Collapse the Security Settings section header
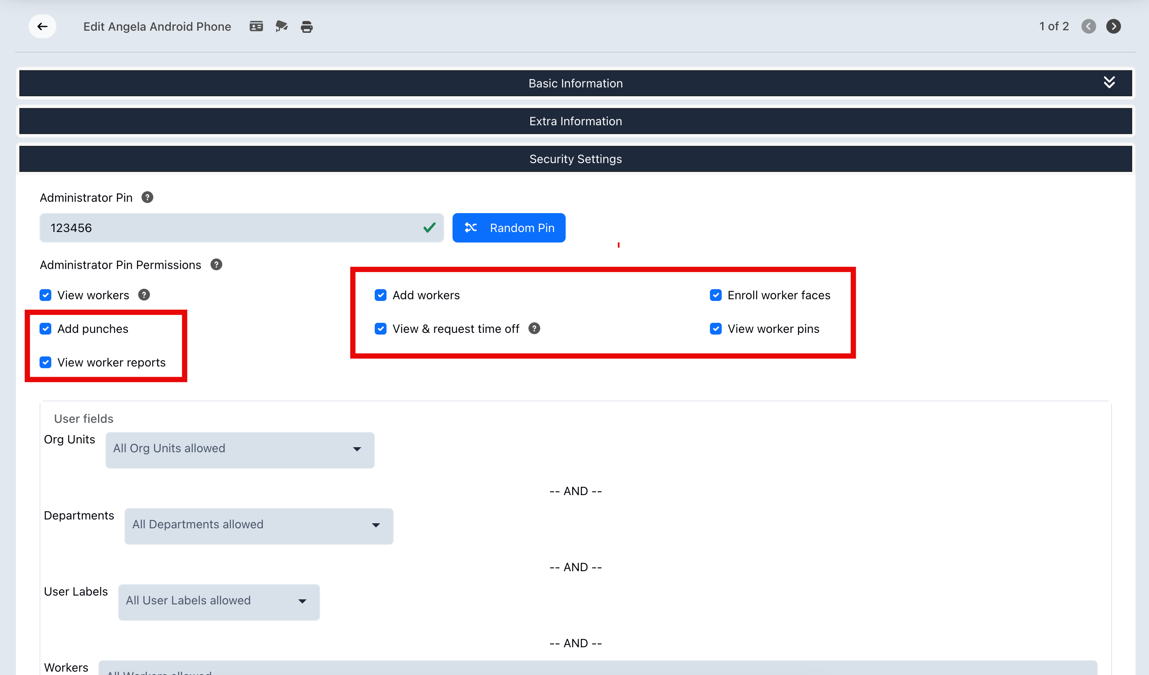Image resolution: width=1149 pixels, height=675 pixels. [x=575, y=159]
